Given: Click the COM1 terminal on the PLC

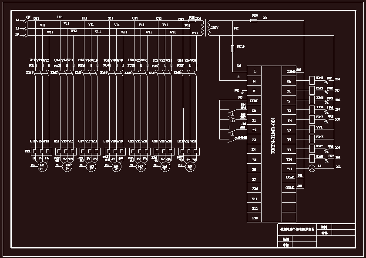Looking at the screenshot, I should point(289,177).
